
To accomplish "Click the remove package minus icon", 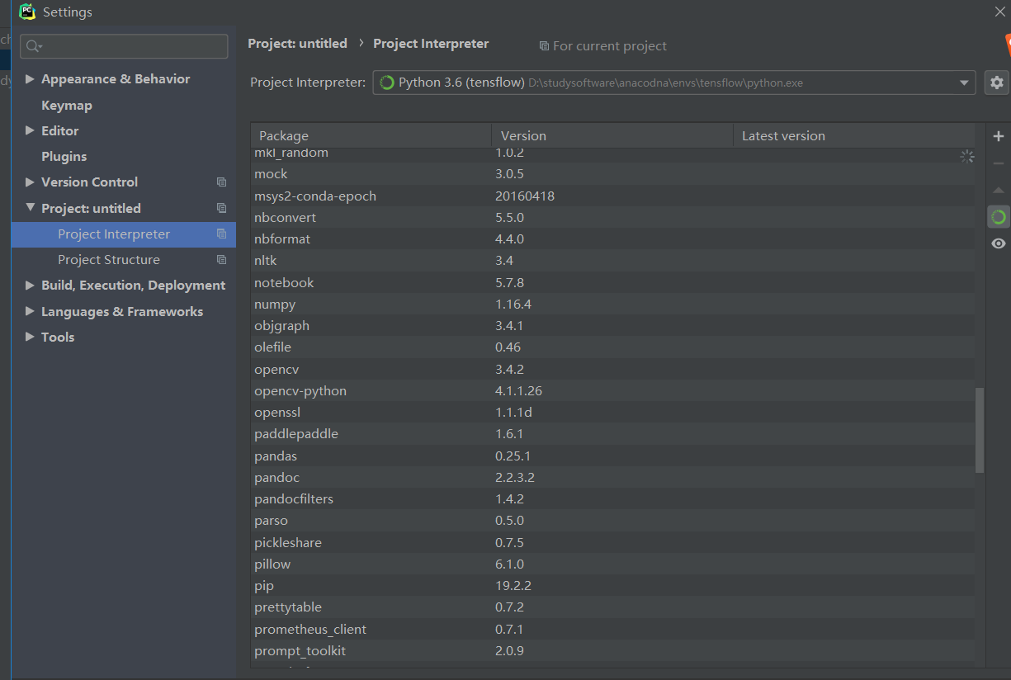I will (999, 163).
